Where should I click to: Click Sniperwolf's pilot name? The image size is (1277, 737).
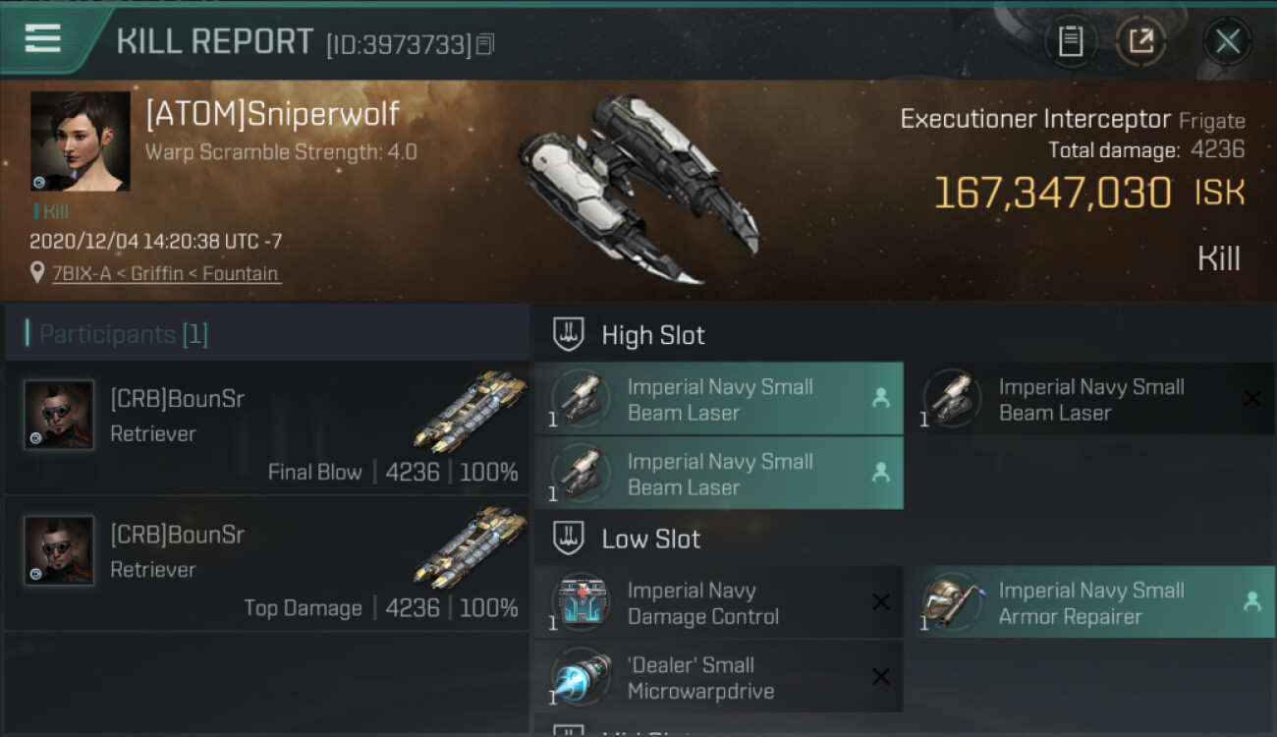[x=272, y=114]
